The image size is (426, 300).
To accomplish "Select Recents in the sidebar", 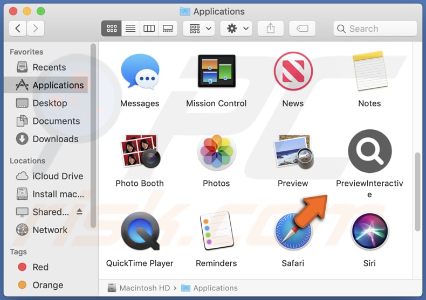I will pos(46,67).
